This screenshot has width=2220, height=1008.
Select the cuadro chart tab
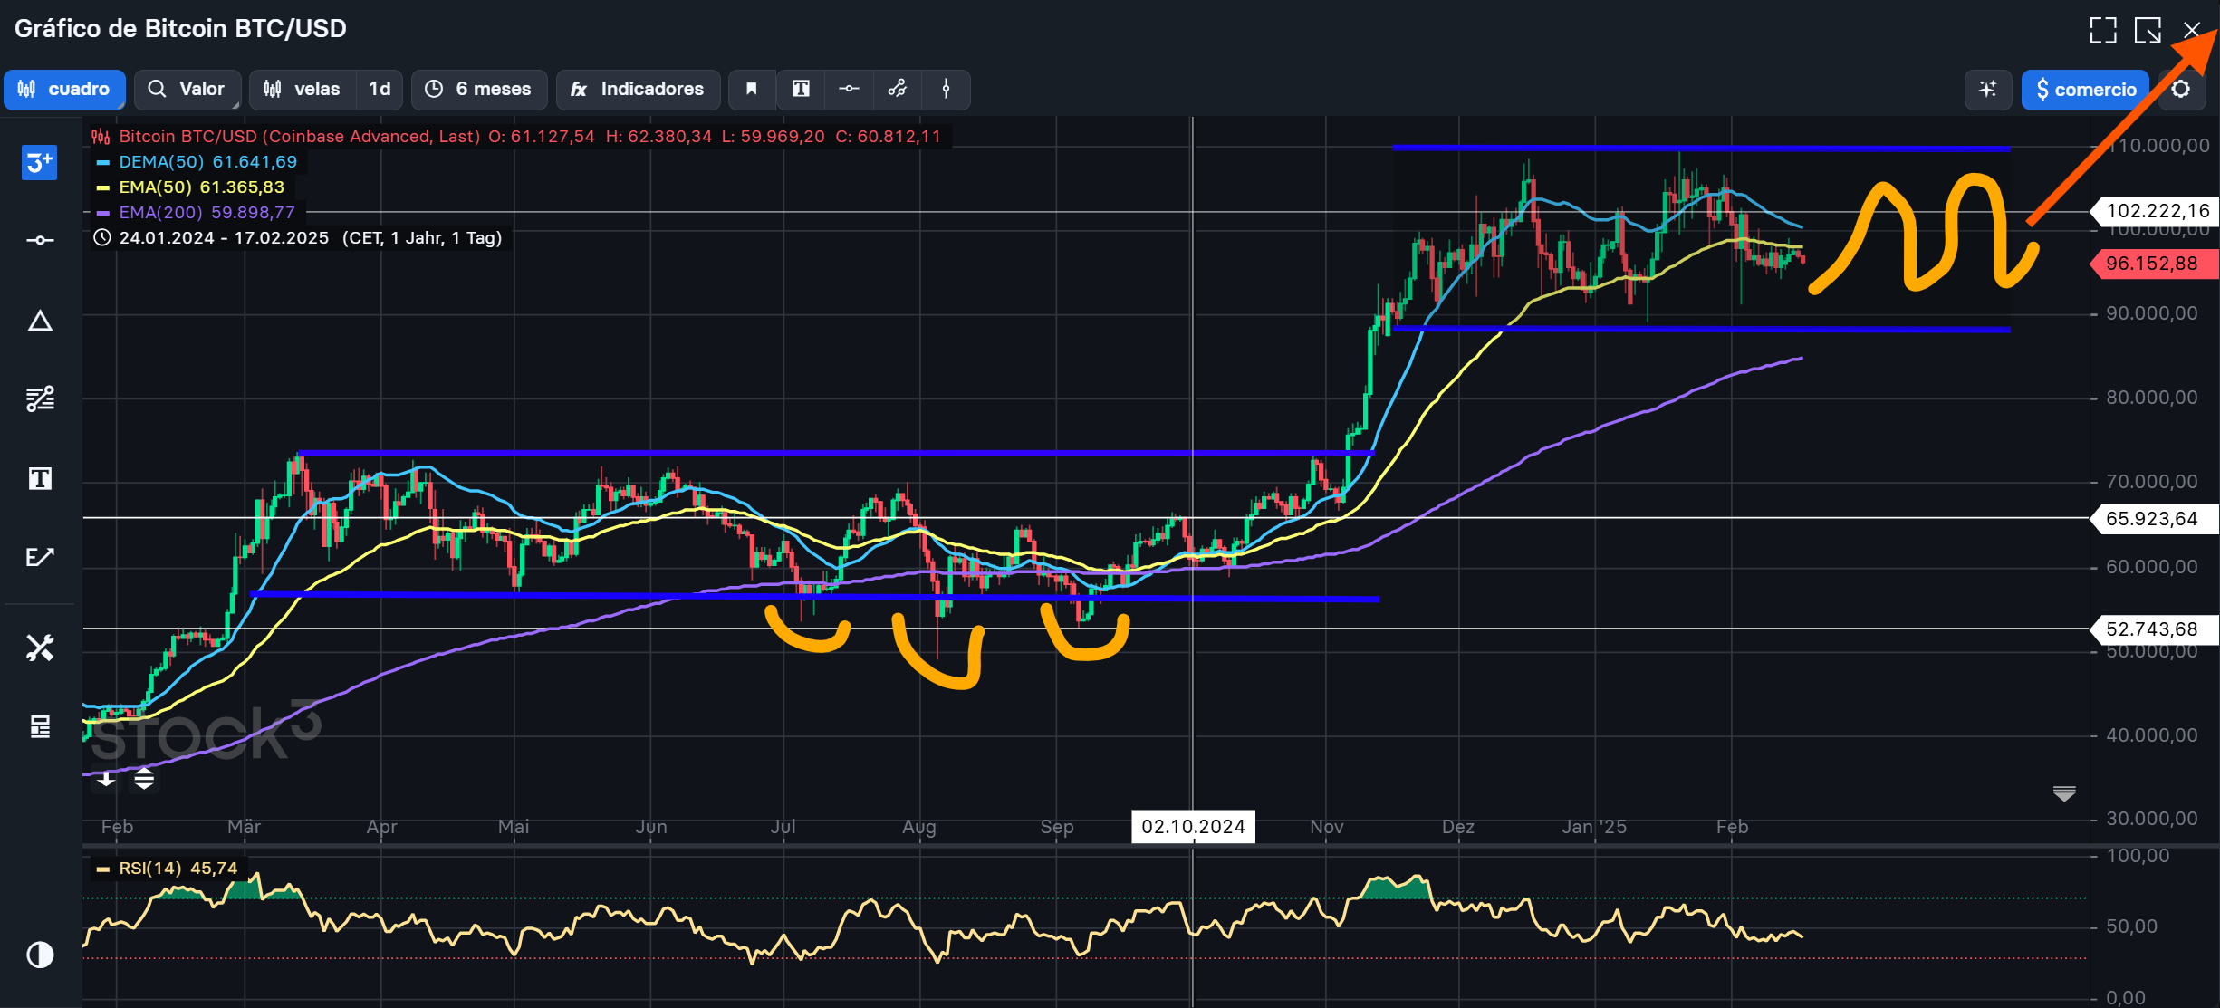pyautogui.click(x=64, y=89)
